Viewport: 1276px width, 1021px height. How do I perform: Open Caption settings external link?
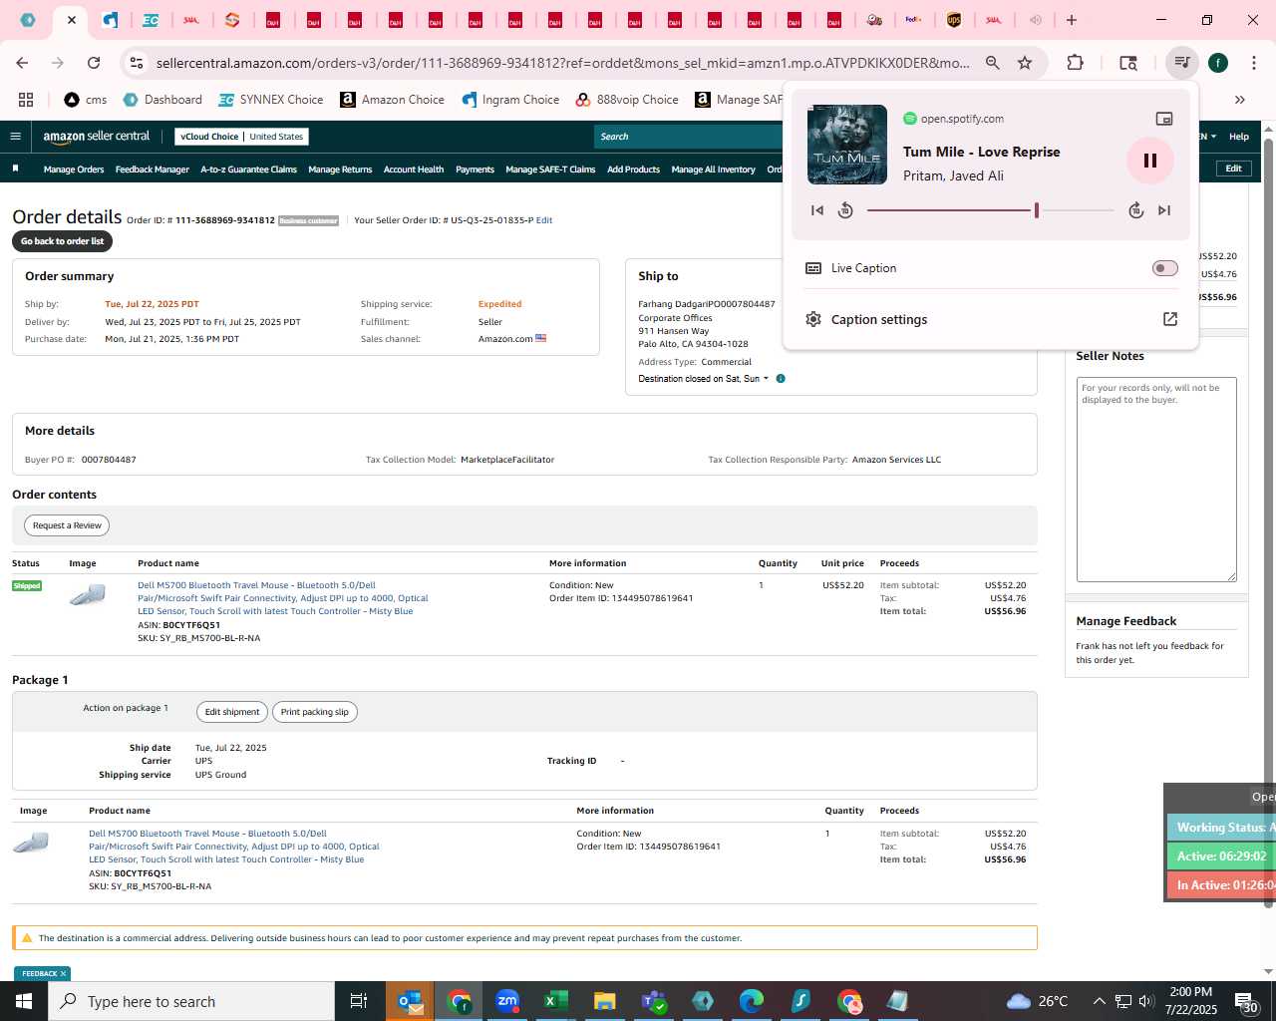1170,319
